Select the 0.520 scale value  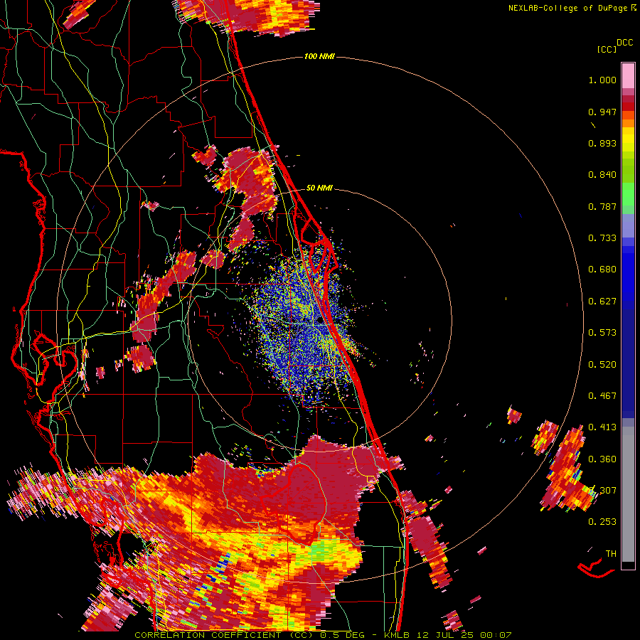602,365
